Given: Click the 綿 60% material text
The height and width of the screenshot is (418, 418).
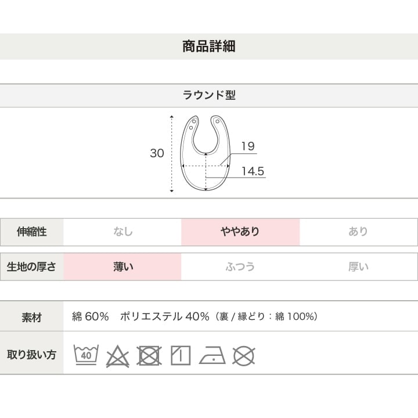Looking at the screenshot, I should pyautogui.click(x=91, y=317).
